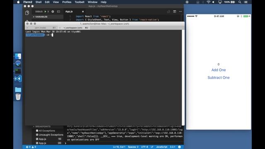Open the Apple menu
Screen dimensions: 265x149
pos(18,2)
